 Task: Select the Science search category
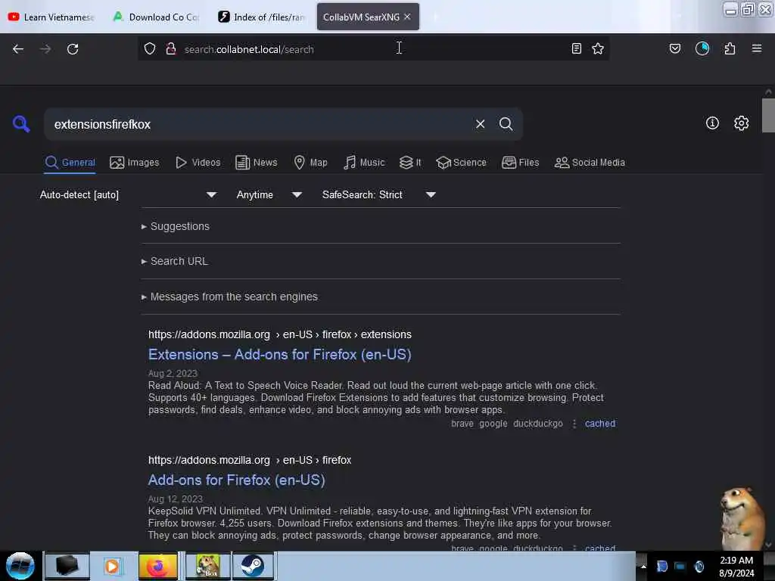(461, 163)
